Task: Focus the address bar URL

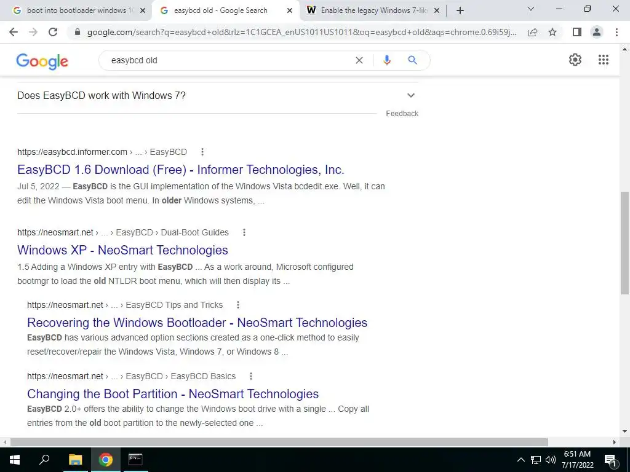Action: point(301,32)
